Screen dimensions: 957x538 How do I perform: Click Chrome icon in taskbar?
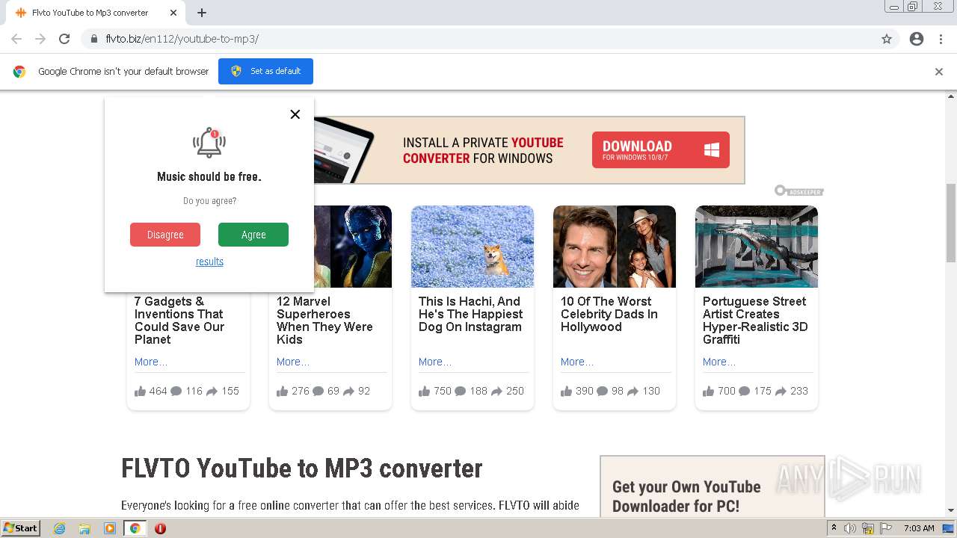(135, 528)
